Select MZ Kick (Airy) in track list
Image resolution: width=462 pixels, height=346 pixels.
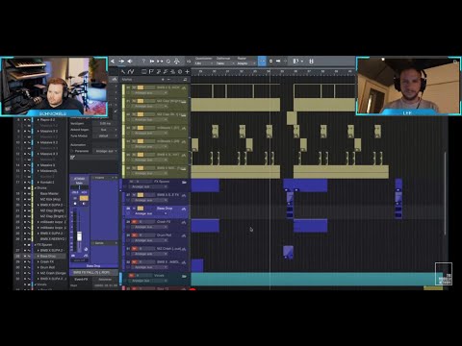(x=50, y=199)
